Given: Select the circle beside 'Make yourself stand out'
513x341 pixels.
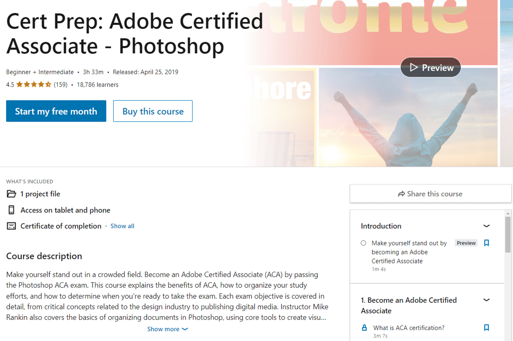Looking at the screenshot, I should point(363,243).
